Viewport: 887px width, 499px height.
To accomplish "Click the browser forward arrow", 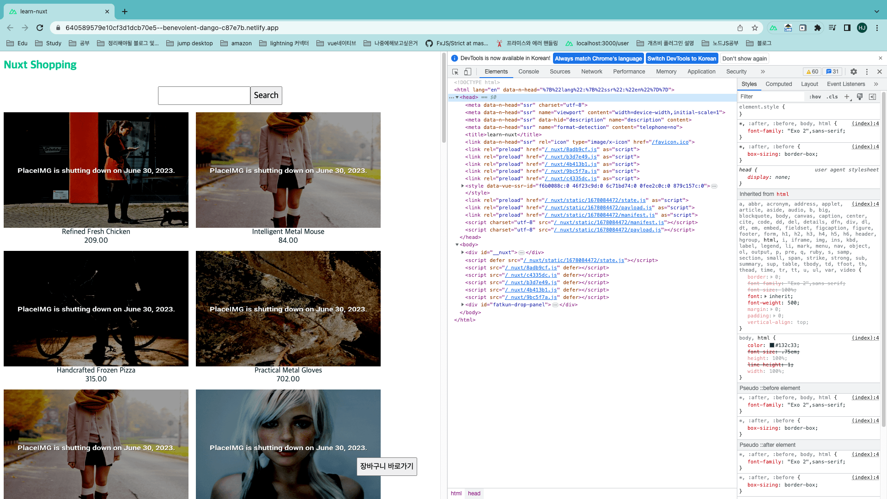I will pyautogui.click(x=25, y=28).
